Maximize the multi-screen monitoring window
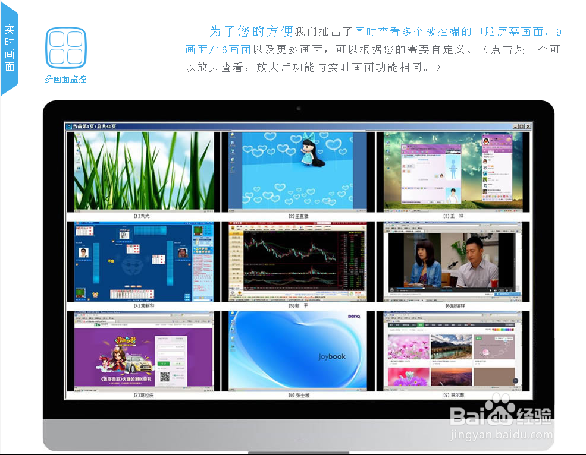586x455 pixels. click(521, 127)
